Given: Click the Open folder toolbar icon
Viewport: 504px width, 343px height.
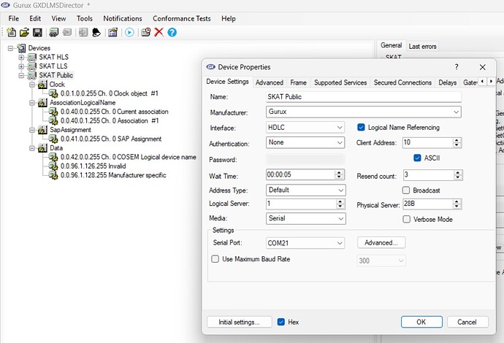Looking at the screenshot, I should click(24, 32).
